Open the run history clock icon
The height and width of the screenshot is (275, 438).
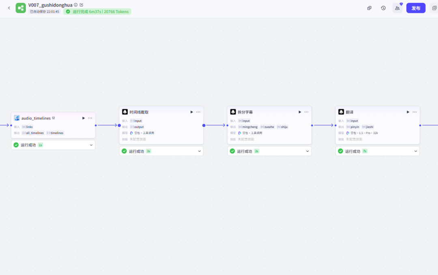point(383,8)
